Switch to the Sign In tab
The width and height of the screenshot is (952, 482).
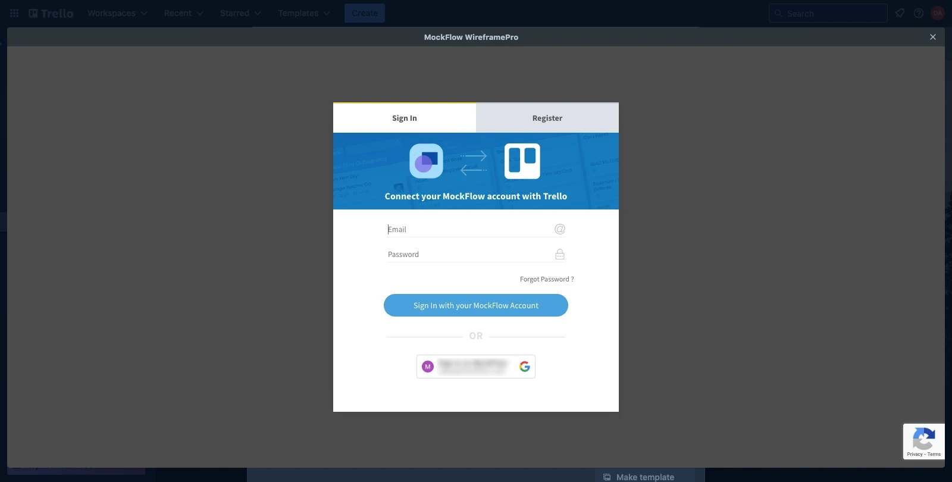(x=405, y=118)
